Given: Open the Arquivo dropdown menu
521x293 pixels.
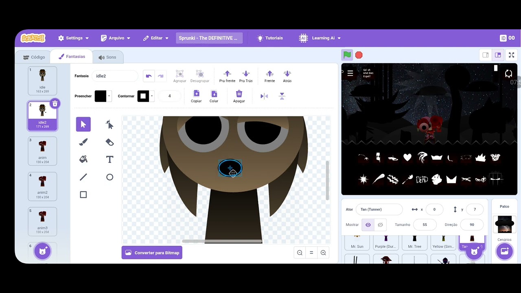Looking at the screenshot, I should click(116, 38).
